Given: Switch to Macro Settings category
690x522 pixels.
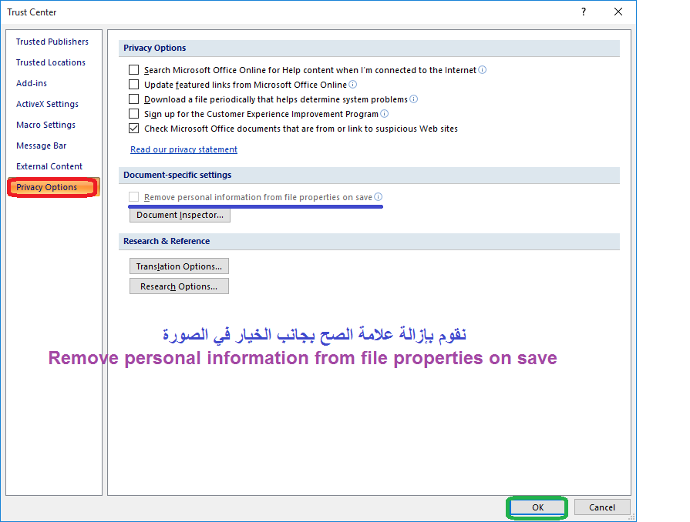Looking at the screenshot, I should click(x=46, y=125).
